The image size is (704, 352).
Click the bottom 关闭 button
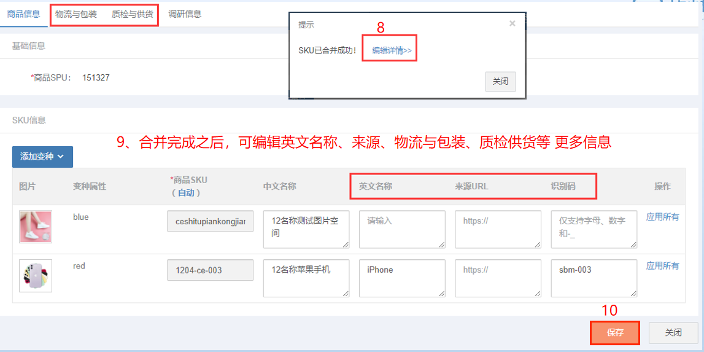pyautogui.click(x=673, y=333)
